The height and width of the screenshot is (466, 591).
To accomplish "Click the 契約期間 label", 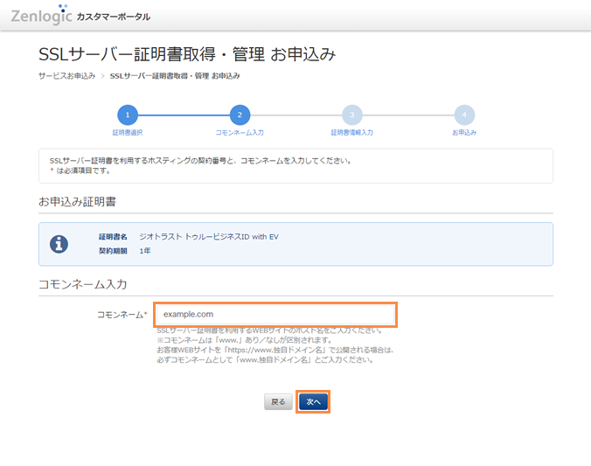I will point(113,251).
